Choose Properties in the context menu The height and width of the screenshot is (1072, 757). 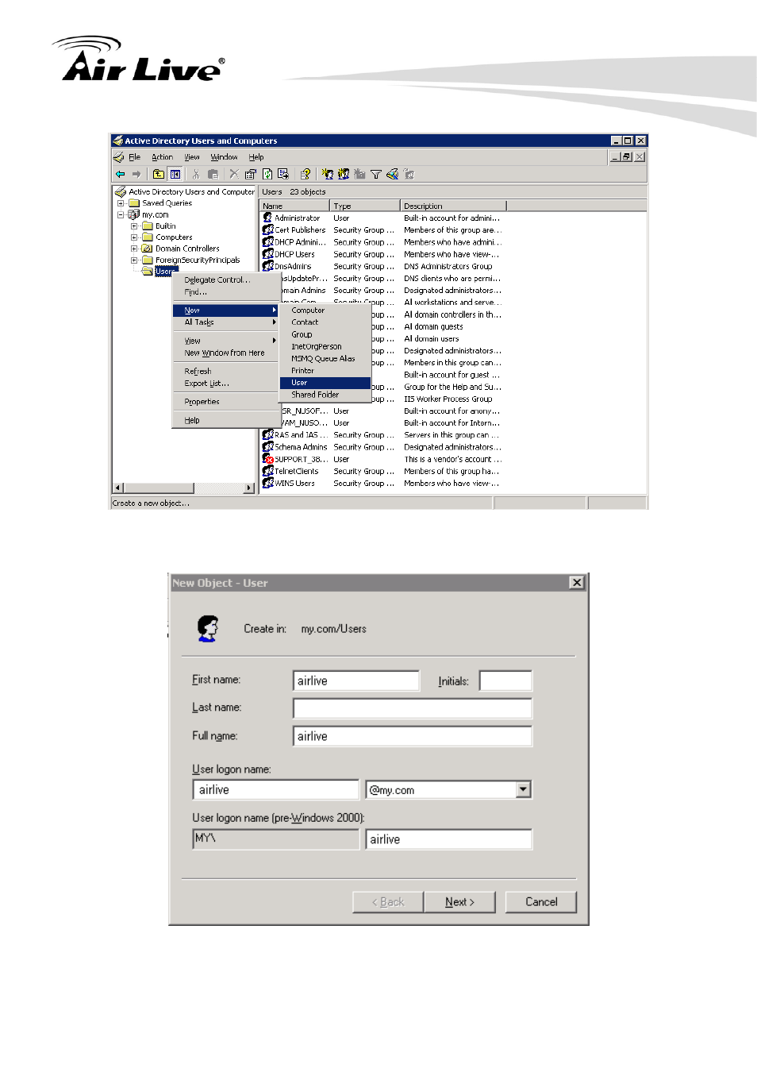[225, 402]
